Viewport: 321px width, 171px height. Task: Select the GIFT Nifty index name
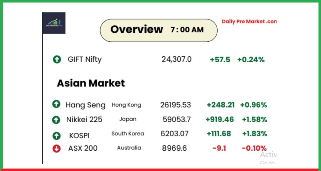[85, 59]
